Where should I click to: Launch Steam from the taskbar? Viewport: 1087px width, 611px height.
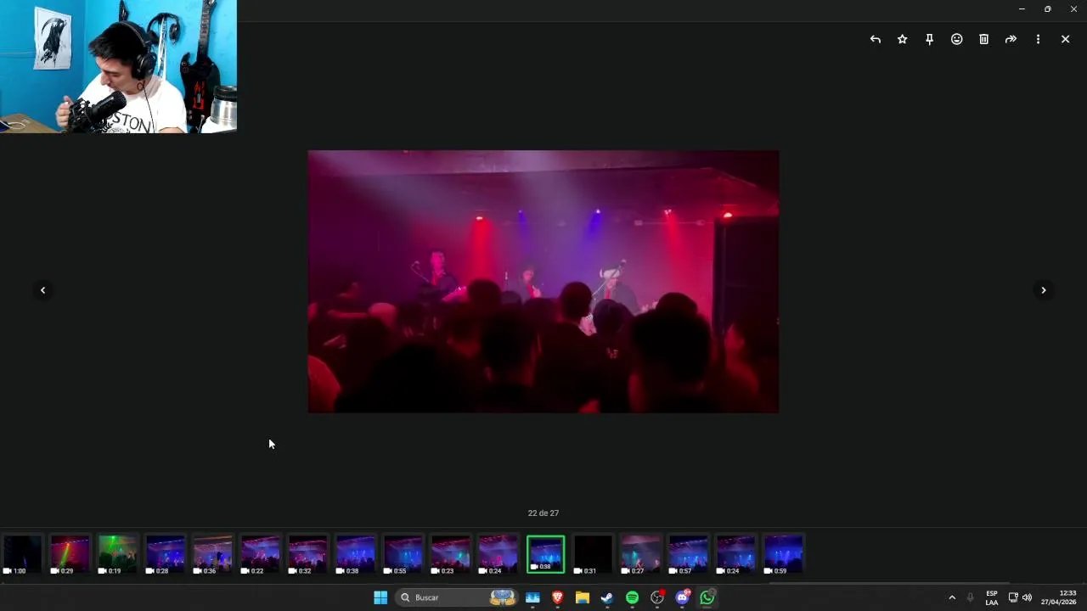pos(607,597)
